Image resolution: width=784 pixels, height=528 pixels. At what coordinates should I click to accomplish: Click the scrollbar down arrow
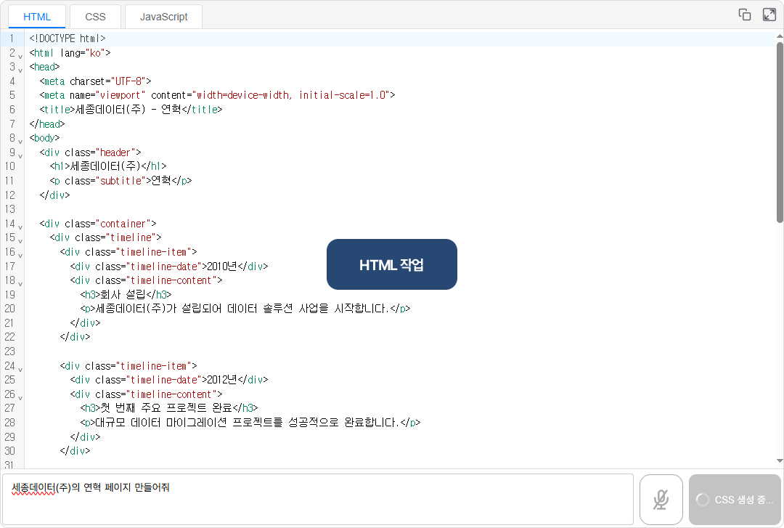tap(780, 460)
